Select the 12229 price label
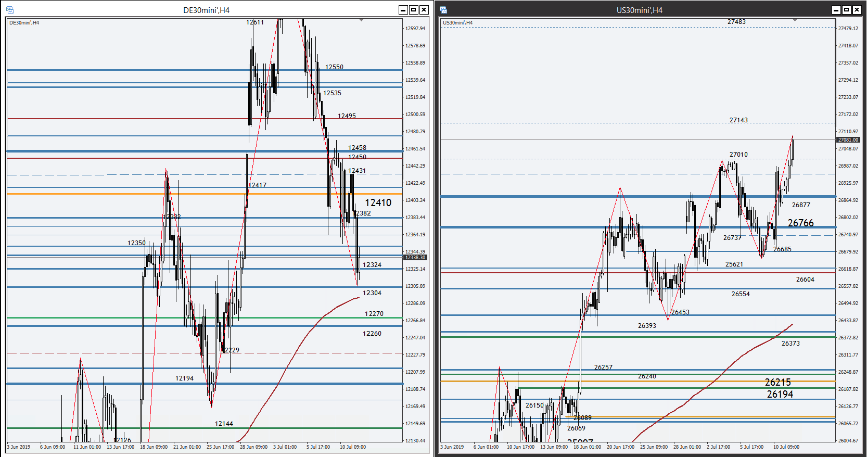 point(230,350)
